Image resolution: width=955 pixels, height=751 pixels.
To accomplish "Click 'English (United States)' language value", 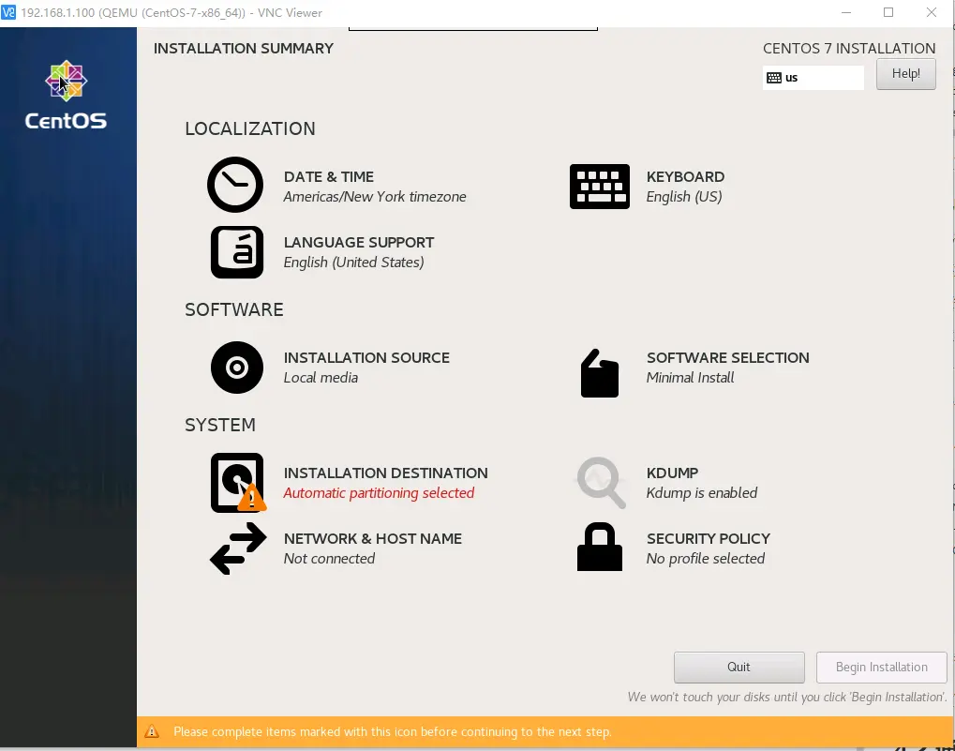I will point(354,263).
